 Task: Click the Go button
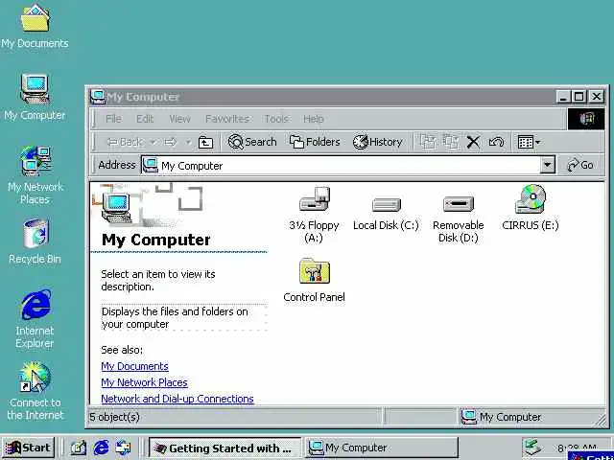coord(580,165)
